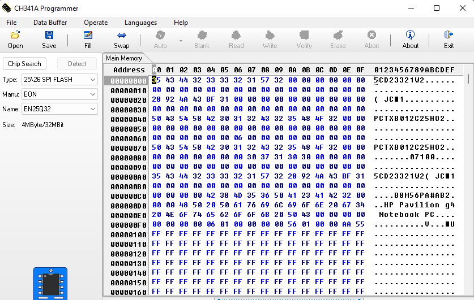The width and height of the screenshot is (474, 300).
Task: Click the Exit door icon
Action: click(449, 36)
